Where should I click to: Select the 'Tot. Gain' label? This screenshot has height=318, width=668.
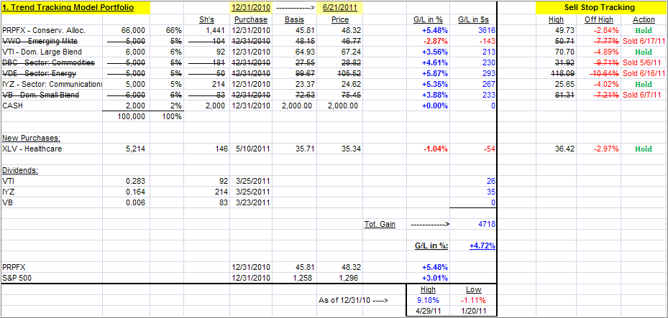coord(380,225)
